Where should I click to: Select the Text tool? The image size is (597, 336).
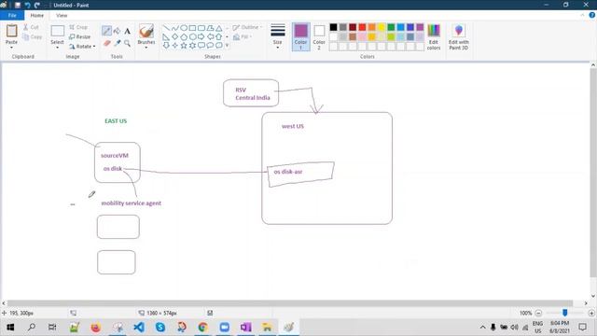[x=127, y=31]
